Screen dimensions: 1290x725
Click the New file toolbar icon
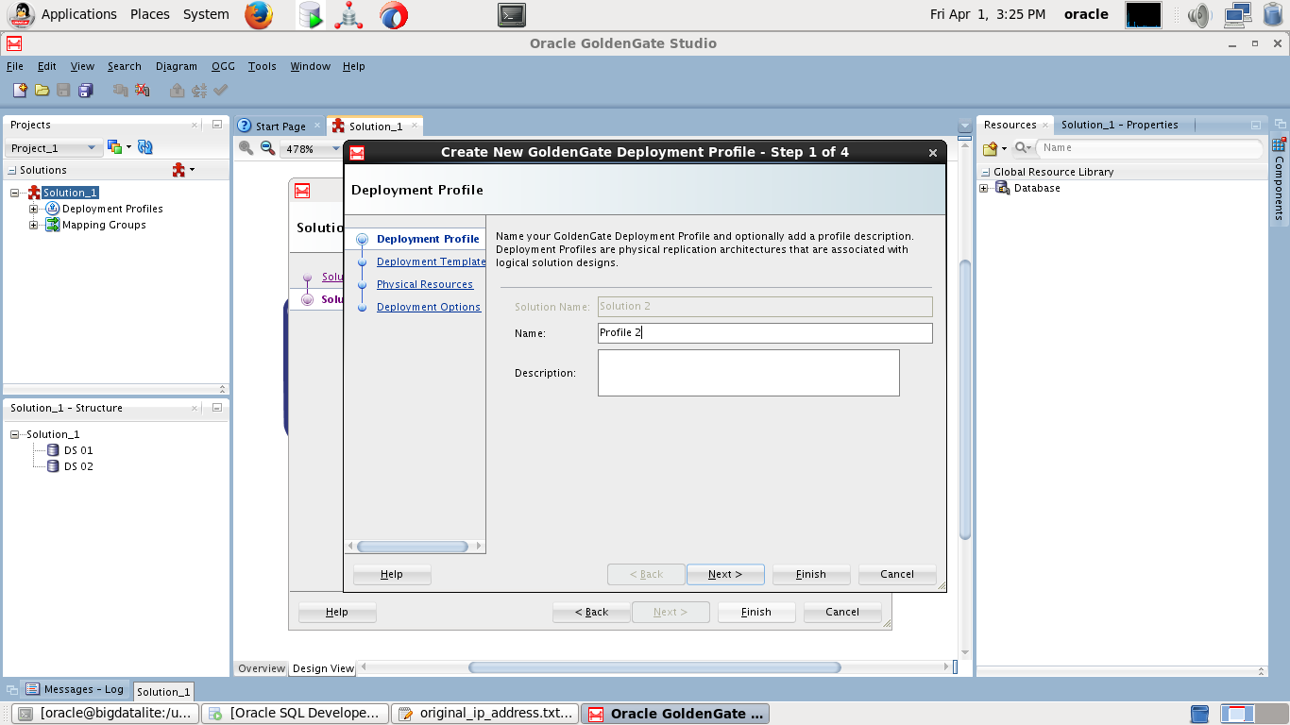(x=20, y=90)
